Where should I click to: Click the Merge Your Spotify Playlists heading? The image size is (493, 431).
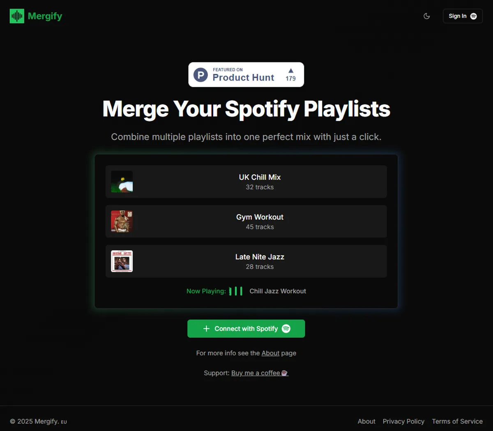tap(246, 109)
